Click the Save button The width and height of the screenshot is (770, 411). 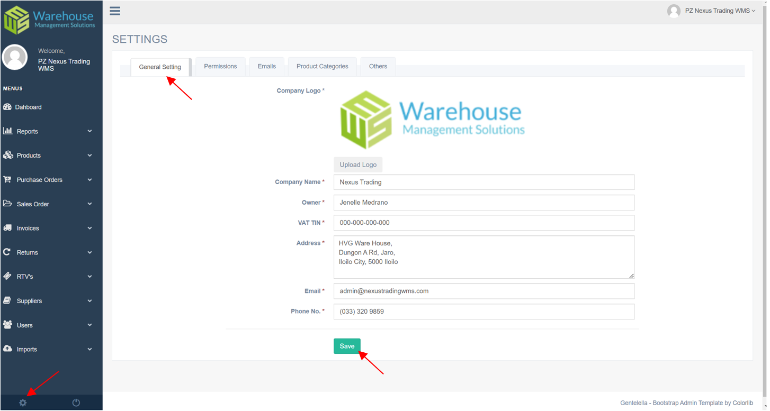coord(347,346)
